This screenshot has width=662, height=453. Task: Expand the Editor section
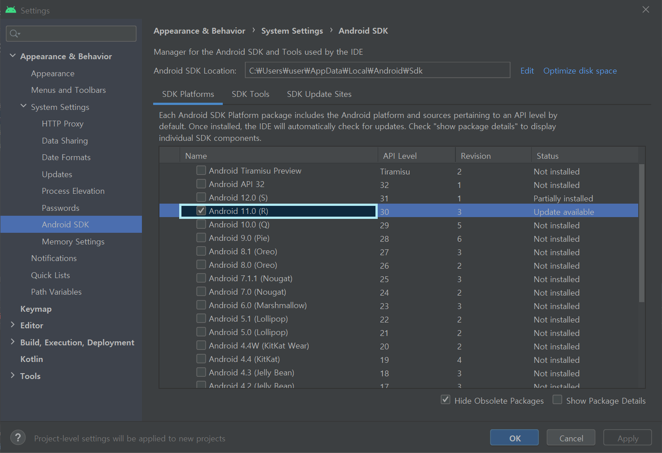[13, 325]
